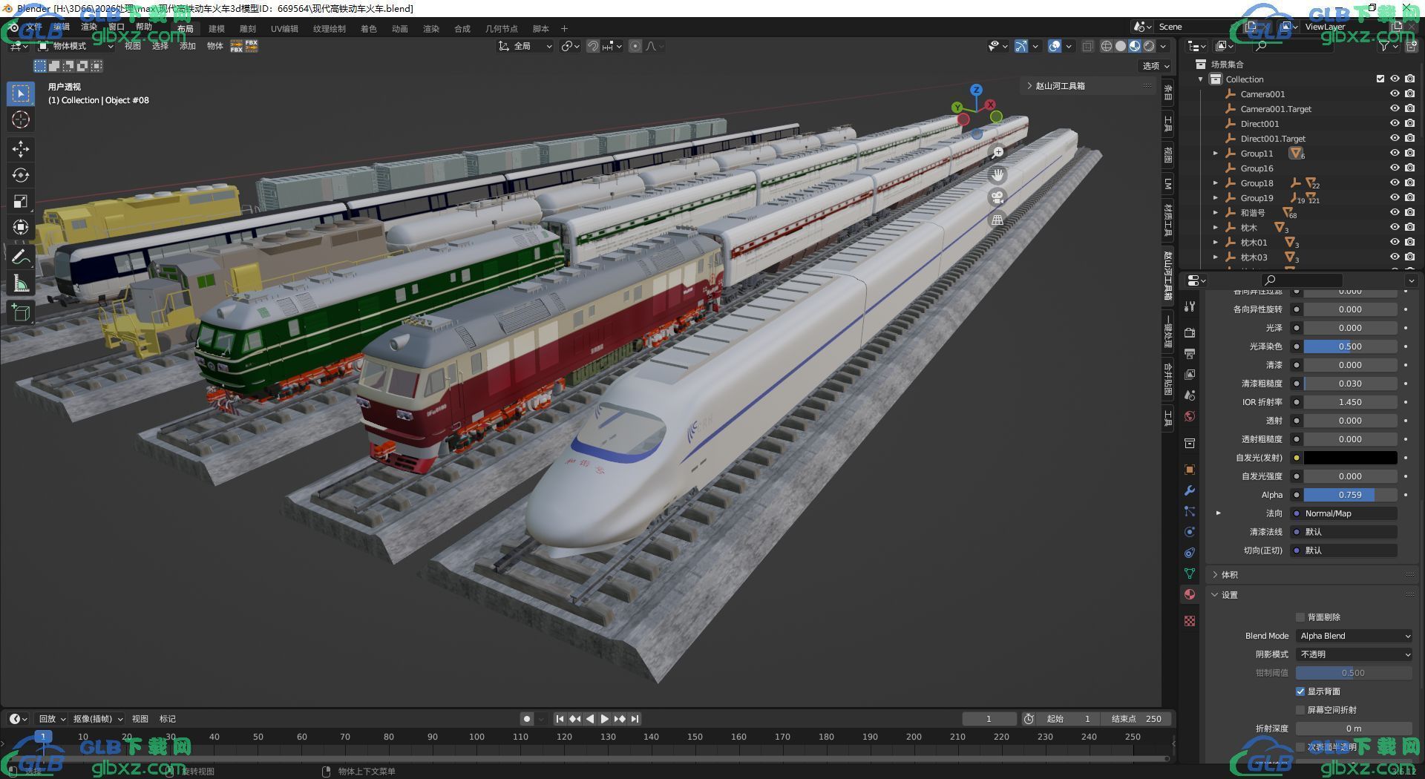Select the Rotate tool
The image size is (1425, 779).
coord(21,175)
